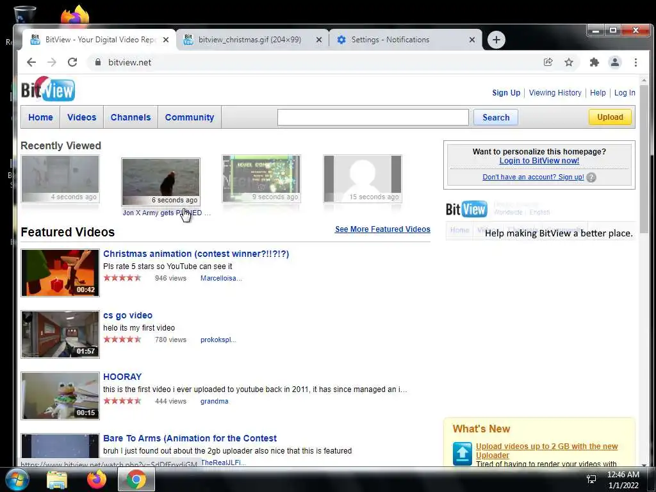The width and height of the screenshot is (656, 492).
Task: Open Bare To Arms video title
Action: 190,438
